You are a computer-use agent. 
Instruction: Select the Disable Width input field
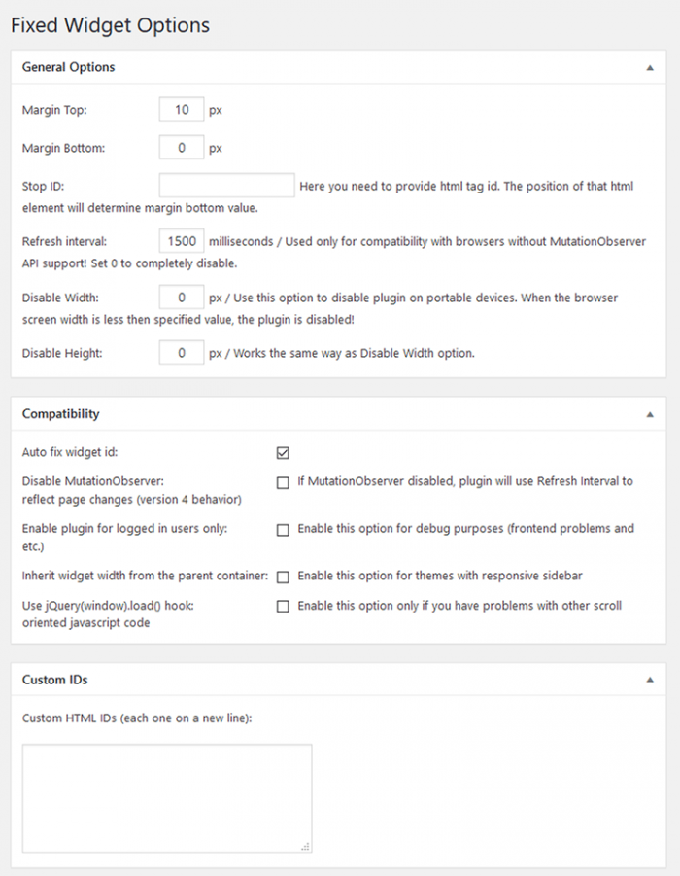click(182, 298)
